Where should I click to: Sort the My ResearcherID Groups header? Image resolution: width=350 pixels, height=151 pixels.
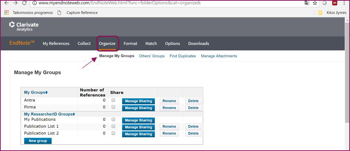[x=49, y=114]
